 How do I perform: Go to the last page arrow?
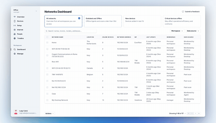pos(199,113)
